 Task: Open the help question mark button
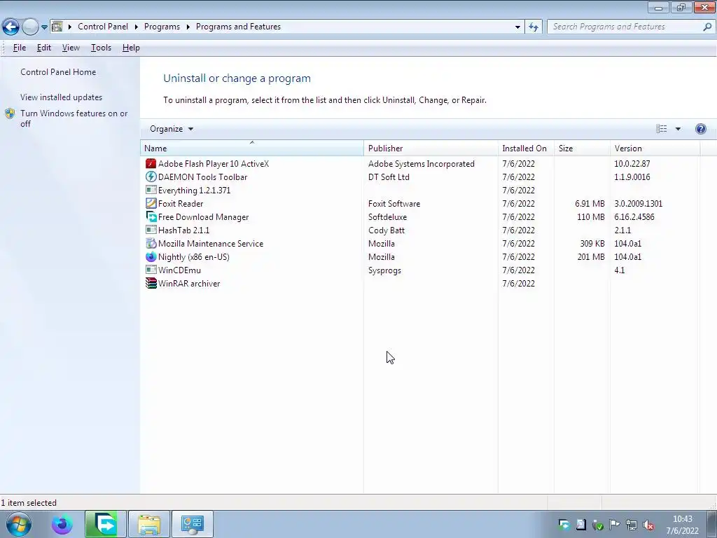coord(700,129)
